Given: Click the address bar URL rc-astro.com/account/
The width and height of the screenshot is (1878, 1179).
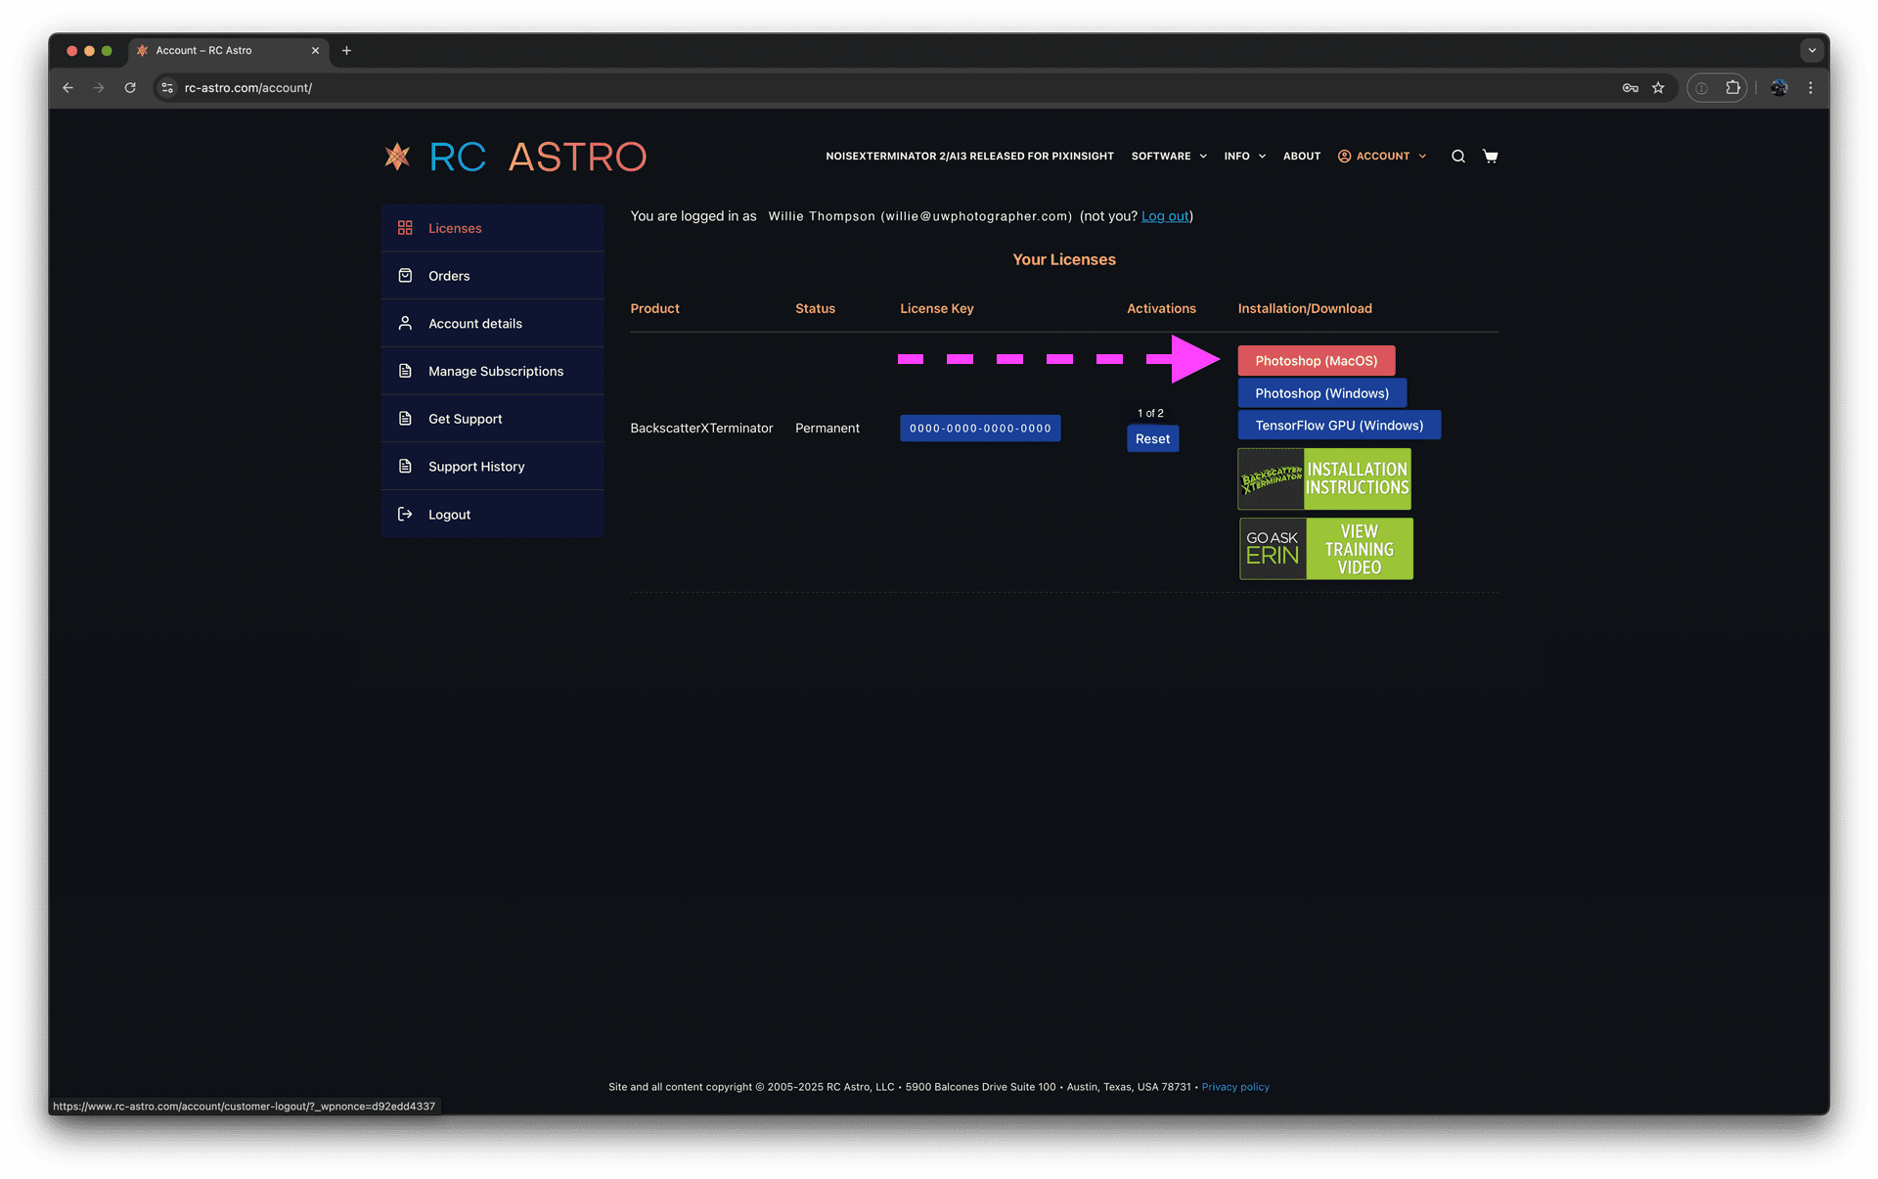Looking at the screenshot, I should click(248, 88).
